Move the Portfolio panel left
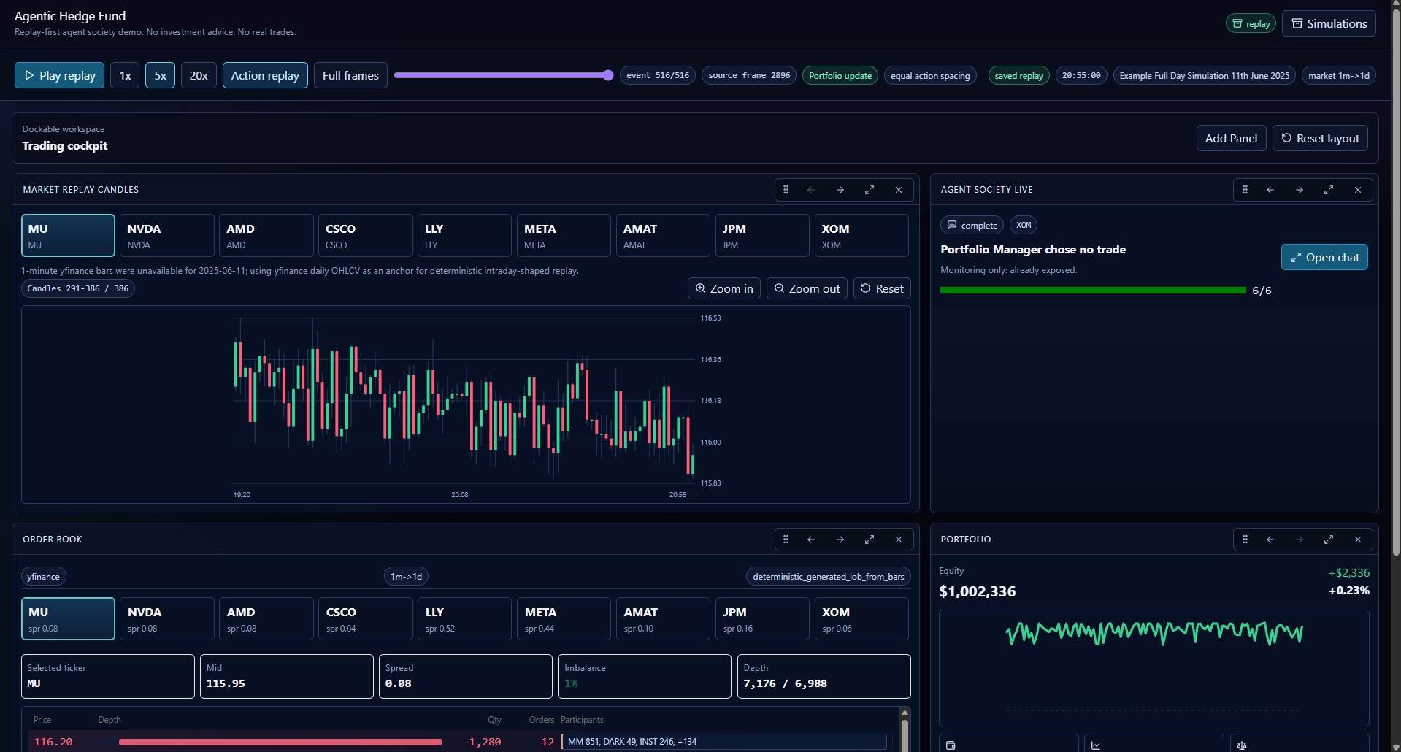Screen dimensions: 1401x752 [x=1270, y=540]
